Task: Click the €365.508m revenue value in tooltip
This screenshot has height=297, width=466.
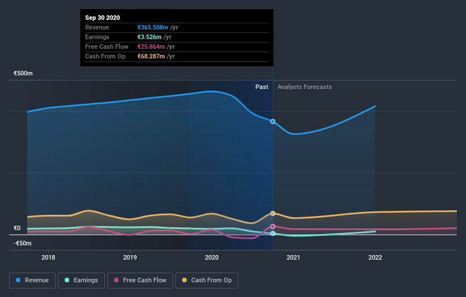Action: pos(153,27)
